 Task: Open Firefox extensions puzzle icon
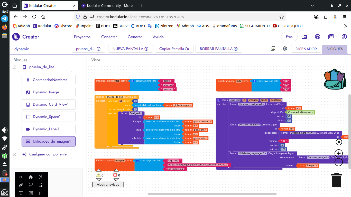[326, 17]
